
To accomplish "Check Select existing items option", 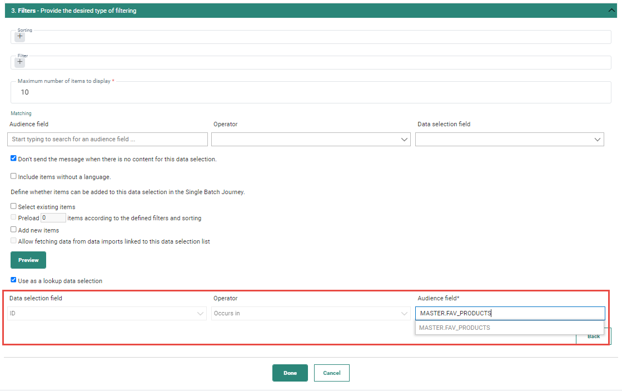I will tap(14, 206).
